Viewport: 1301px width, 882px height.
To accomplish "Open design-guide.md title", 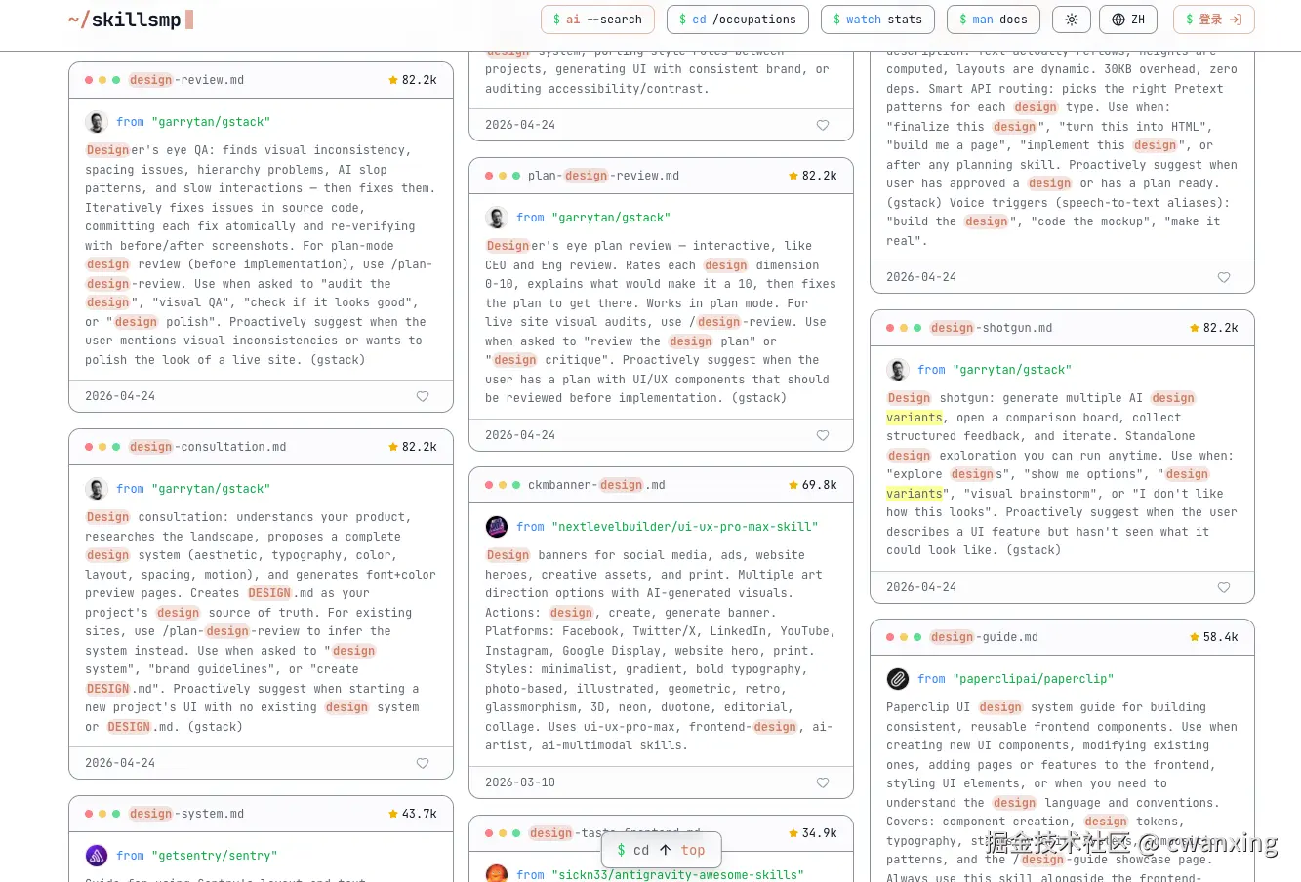I will (x=984, y=637).
